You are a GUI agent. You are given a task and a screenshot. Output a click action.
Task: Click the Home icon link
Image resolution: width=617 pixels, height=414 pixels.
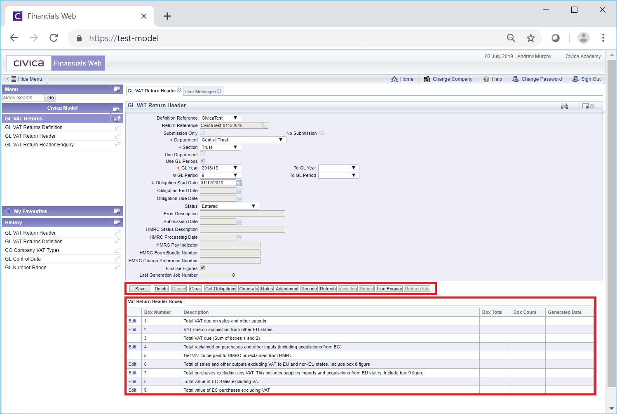tap(394, 79)
